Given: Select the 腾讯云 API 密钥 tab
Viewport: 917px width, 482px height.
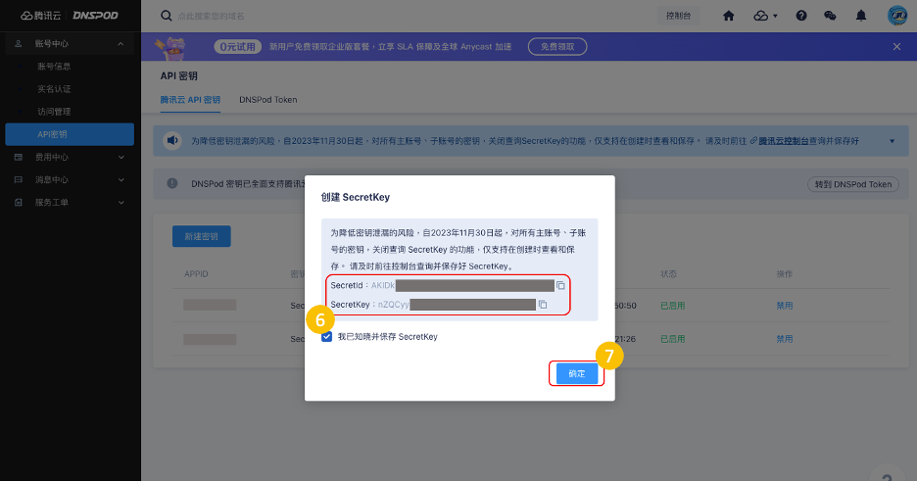Looking at the screenshot, I should (x=190, y=100).
